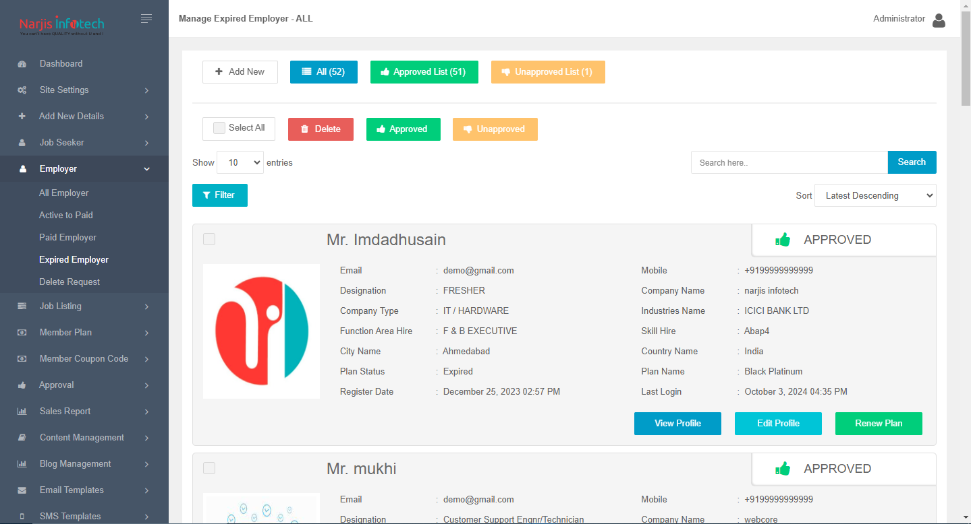Tick the Select All checkbox

tap(219, 128)
